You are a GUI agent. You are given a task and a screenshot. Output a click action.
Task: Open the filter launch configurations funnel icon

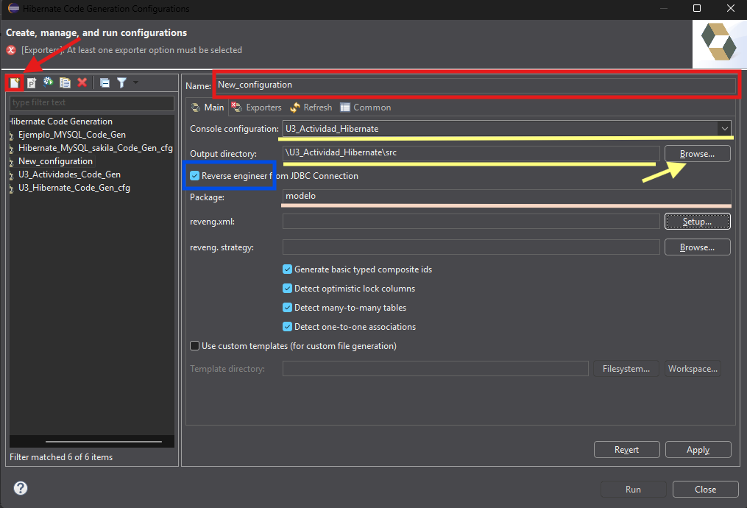coord(121,83)
